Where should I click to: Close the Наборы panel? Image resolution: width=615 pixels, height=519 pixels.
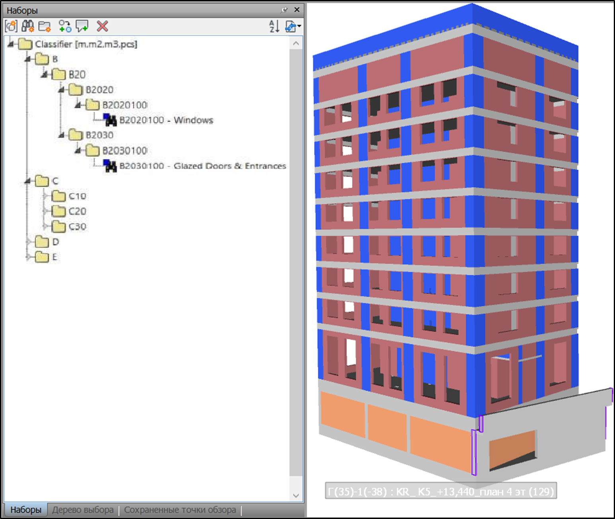[297, 10]
